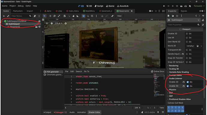The image size is (207, 115).
Task: Toggle the Transparent BG checkbox
Action: [x=187, y=50]
